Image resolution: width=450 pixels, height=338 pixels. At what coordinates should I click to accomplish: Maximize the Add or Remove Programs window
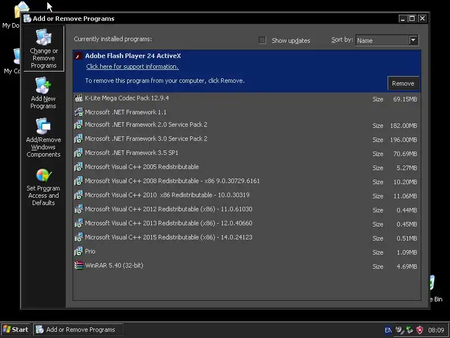412,19
